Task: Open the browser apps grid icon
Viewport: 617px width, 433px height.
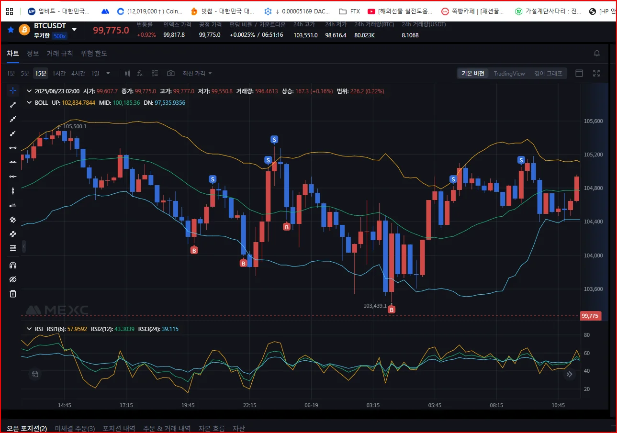Action: (x=9, y=11)
